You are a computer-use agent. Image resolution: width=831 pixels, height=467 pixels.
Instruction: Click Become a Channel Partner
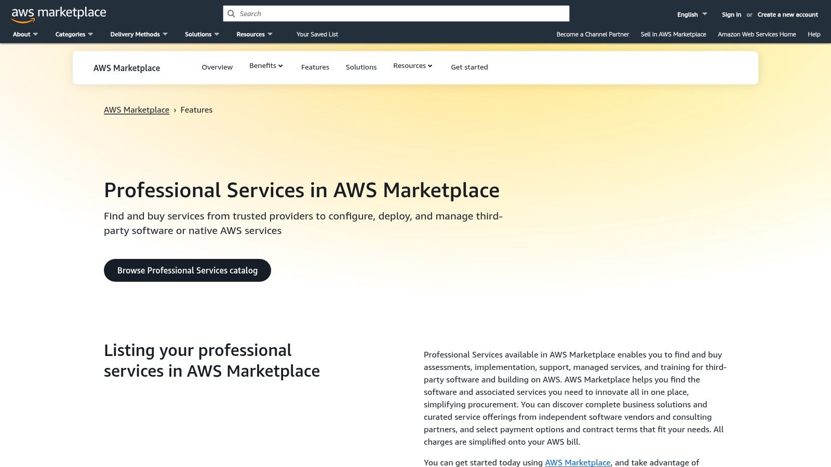coord(593,34)
